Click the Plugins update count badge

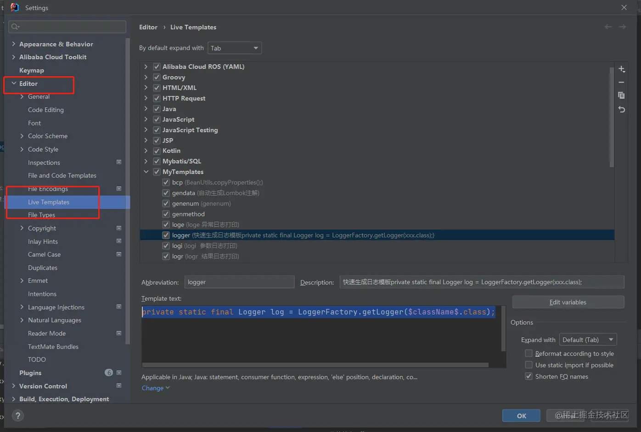coord(109,373)
